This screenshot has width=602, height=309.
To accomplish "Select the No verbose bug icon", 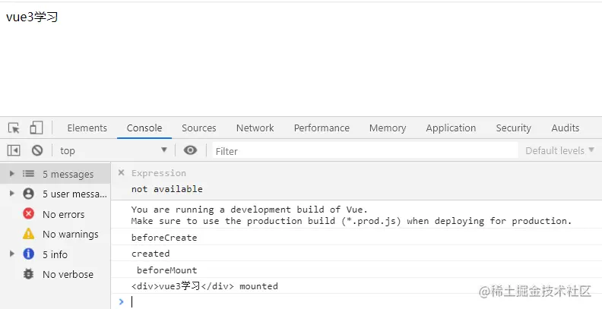I will (x=29, y=274).
